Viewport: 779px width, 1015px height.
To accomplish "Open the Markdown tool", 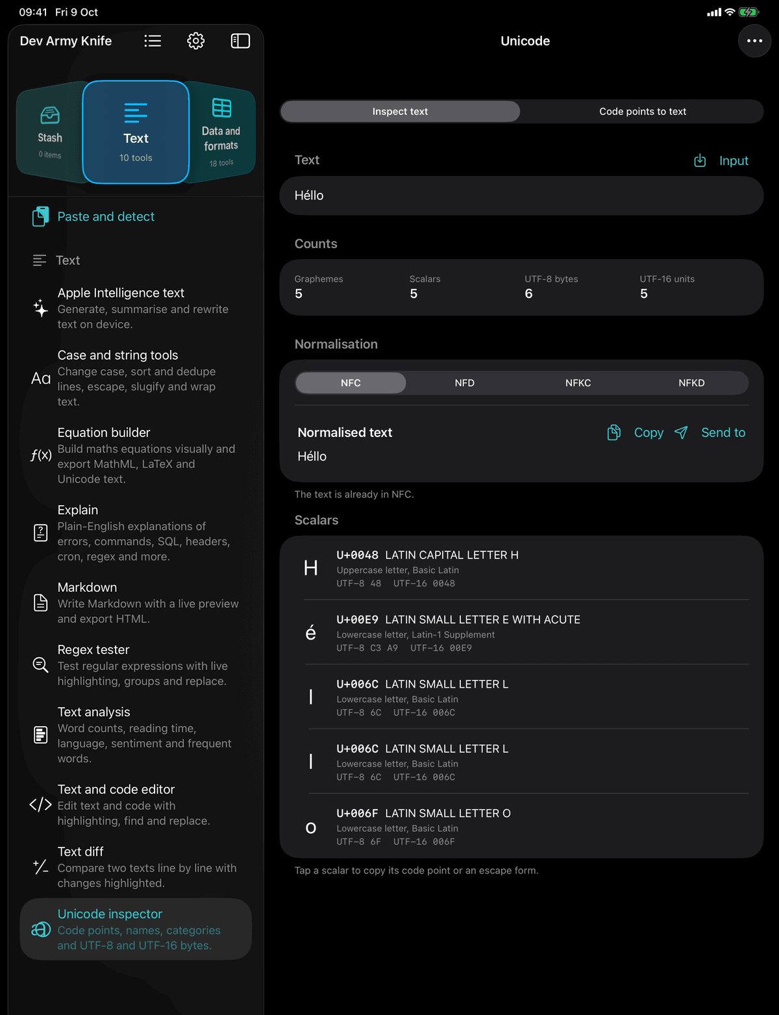I will point(136,603).
